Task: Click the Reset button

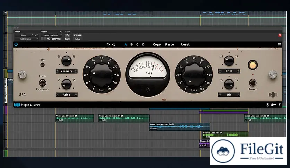Action: [x=185, y=44]
